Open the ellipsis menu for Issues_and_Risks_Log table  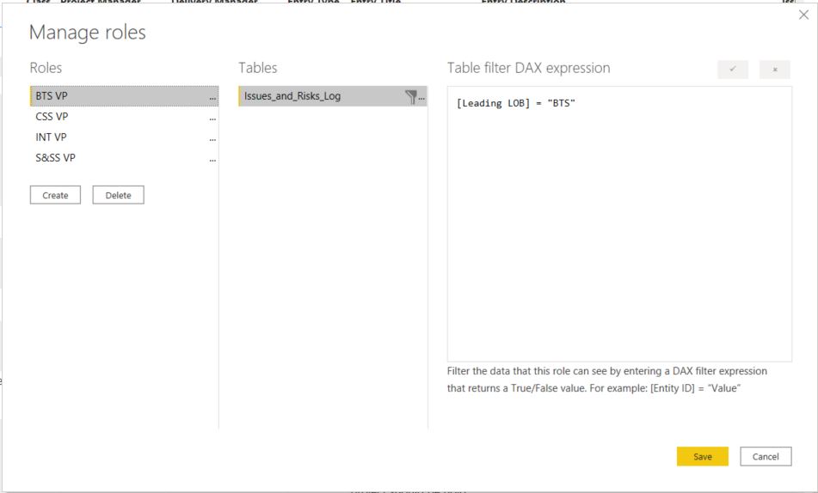(x=421, y=97)
